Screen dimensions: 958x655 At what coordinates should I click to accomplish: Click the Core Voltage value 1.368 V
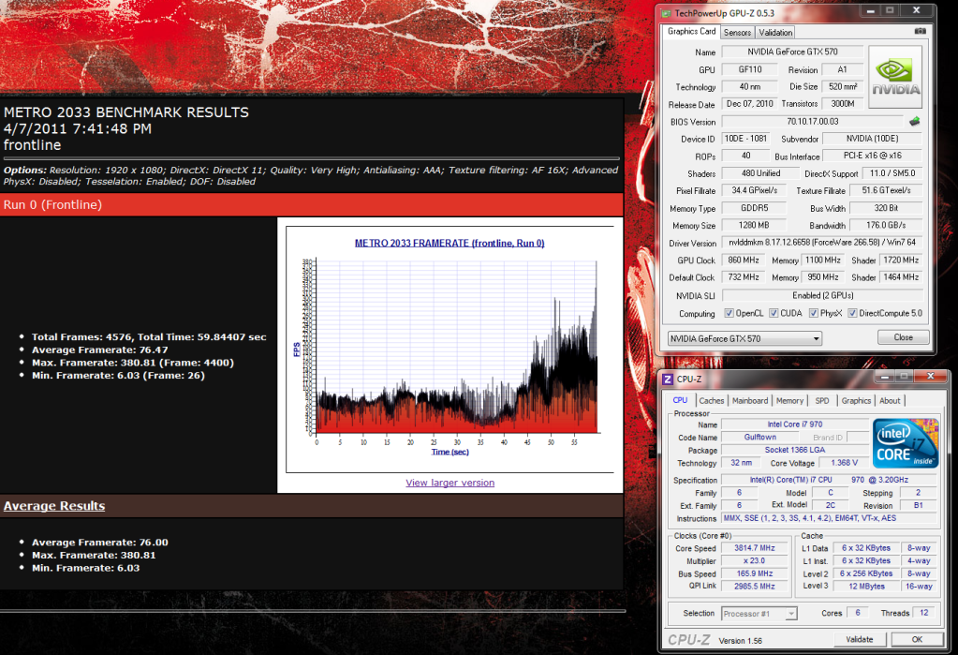coord(844,463)
